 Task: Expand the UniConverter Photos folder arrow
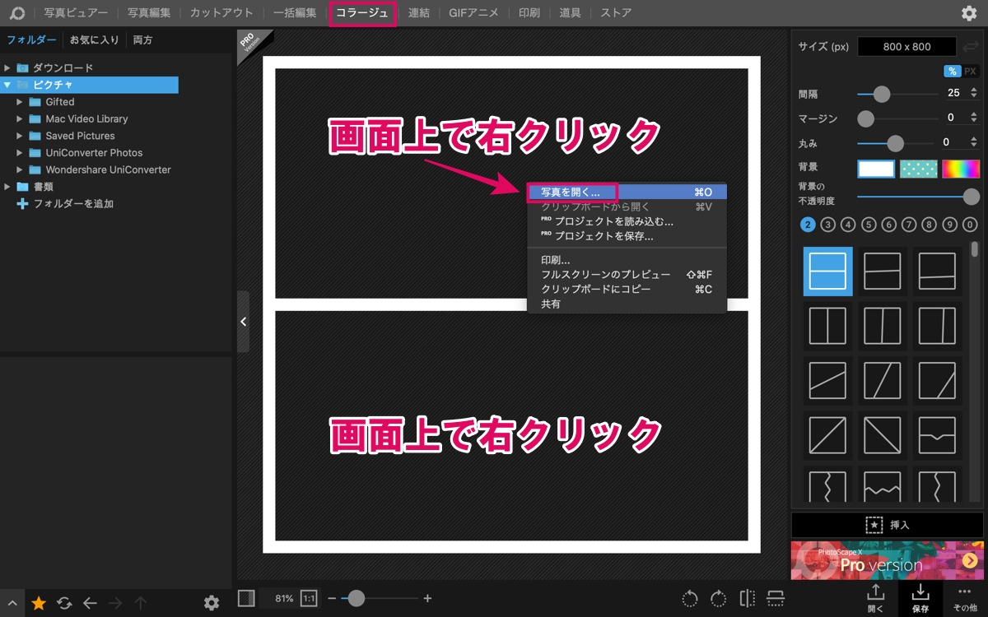click(20, 152)
